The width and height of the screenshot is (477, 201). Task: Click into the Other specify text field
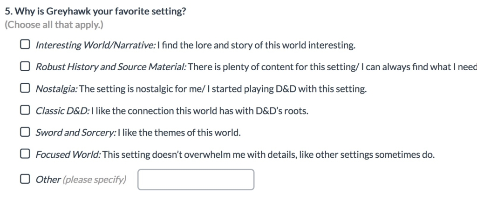[x=196, y=180]
